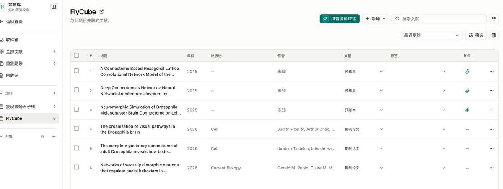Open the view settings icon beside search
This screenshot has width=503, height=189.
494,19
